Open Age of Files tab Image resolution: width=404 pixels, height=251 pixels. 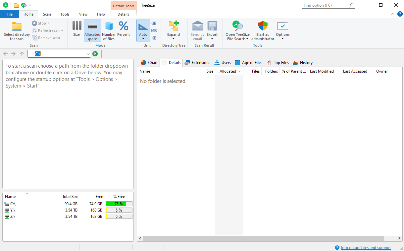click(x=248, y=63)
